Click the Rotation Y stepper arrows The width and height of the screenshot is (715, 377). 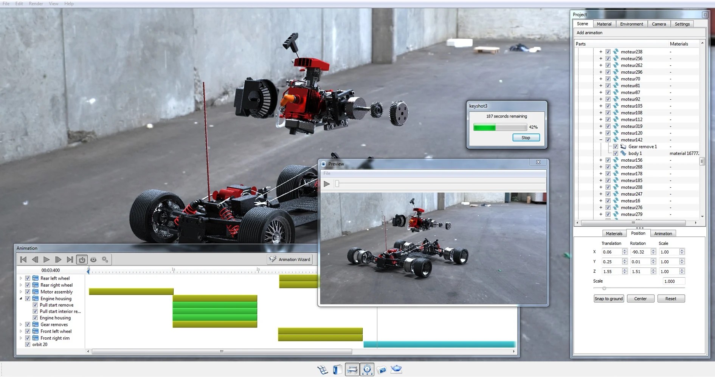[x=653, y=262]
